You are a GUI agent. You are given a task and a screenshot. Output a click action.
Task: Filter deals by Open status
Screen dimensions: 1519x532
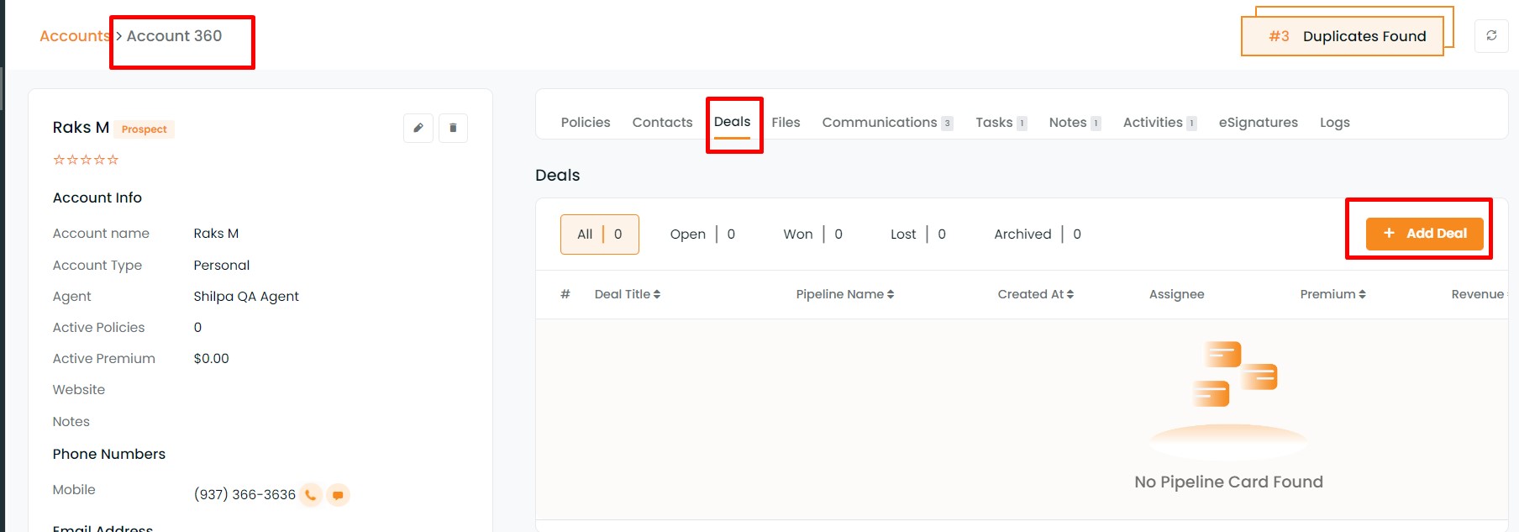(x=702, y=234)
